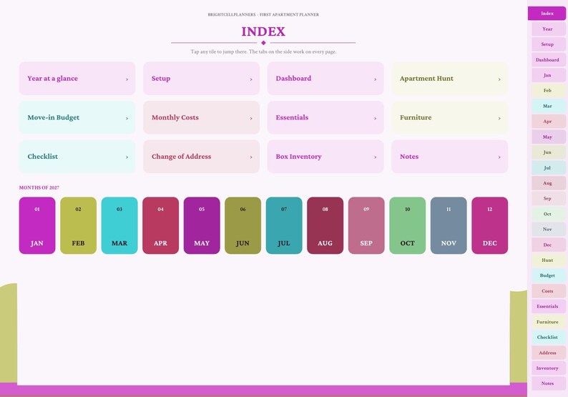Choose the Address side tab
568x397 pixels.
click(549, 353)
